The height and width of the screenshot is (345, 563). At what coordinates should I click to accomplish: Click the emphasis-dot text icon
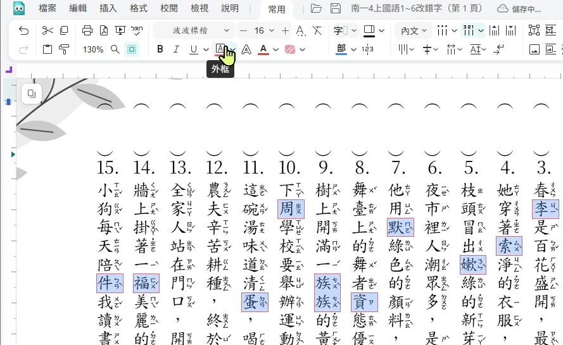(x=301, y=31)
